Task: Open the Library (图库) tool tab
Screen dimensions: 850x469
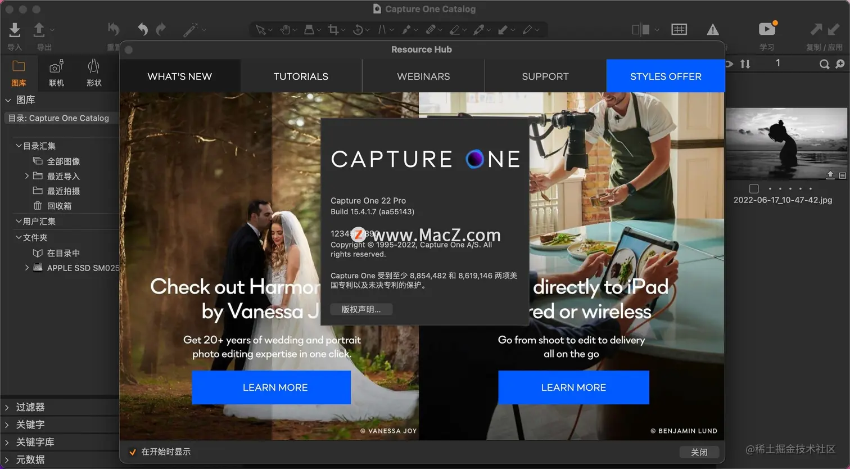Action: (x=19, y=73)
